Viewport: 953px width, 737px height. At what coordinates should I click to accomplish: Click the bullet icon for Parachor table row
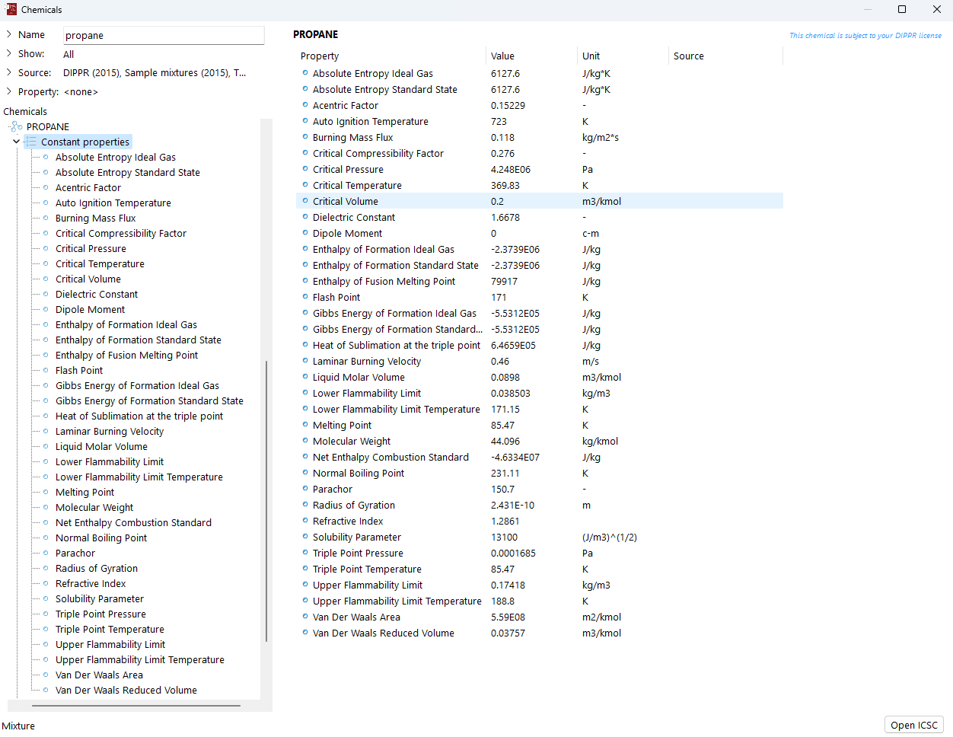305,489
